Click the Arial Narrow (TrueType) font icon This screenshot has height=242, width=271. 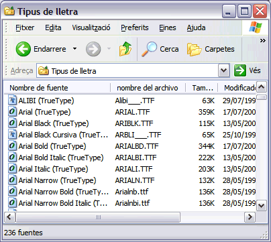(12, 180)
